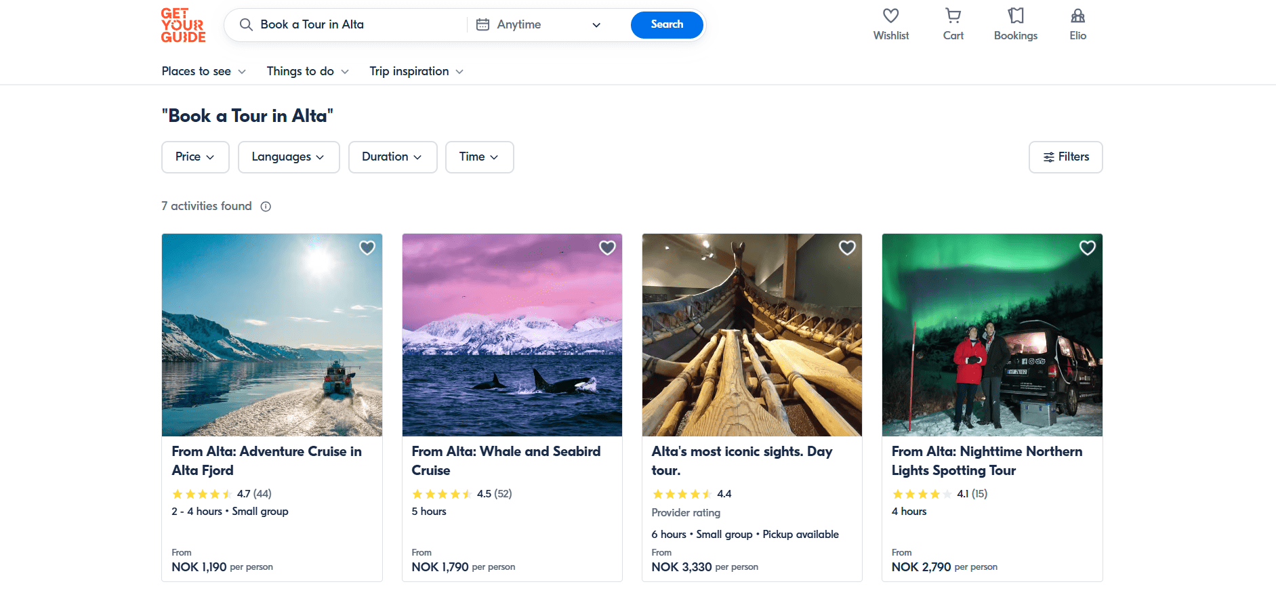The image size is (1276, 599).
Task: Toggle wishlist heart on Northern Lights Spotting Tour
Action: coord(1087,248)
